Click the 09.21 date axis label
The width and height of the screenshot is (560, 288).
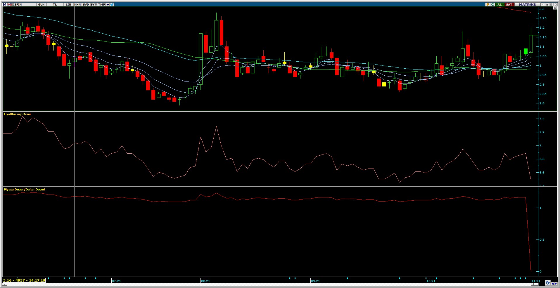tap(315, 281)
